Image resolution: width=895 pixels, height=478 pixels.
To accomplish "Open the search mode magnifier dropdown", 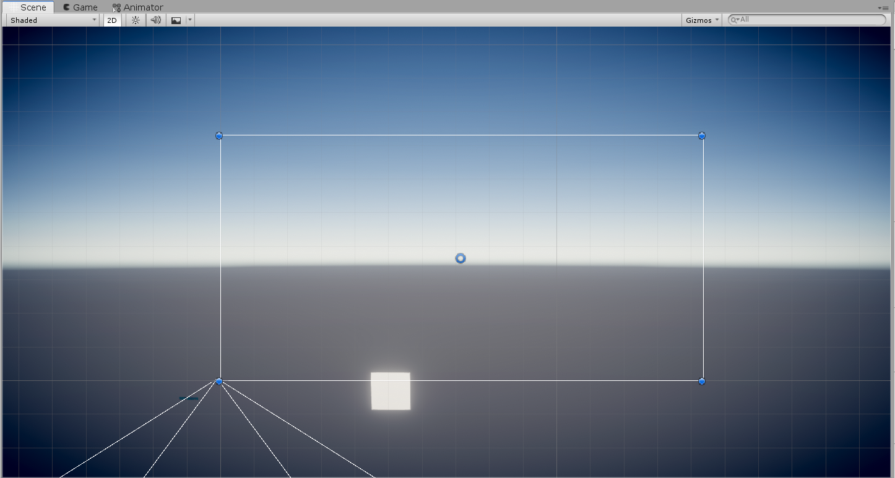I will (x=735, y=20).
